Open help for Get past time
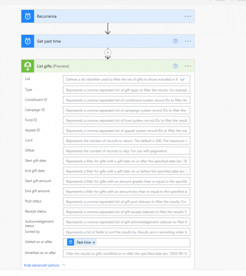246x276 pixels. pos(175,41)
